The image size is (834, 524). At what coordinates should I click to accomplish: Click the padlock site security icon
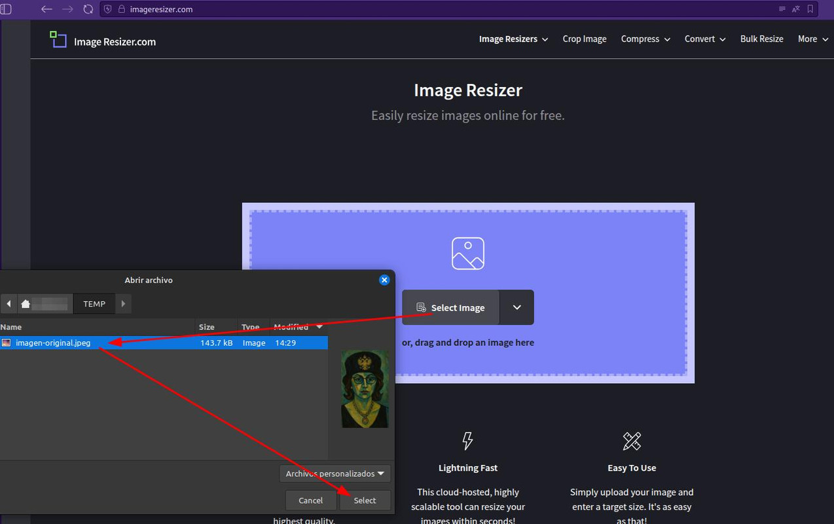coord(121,9)
